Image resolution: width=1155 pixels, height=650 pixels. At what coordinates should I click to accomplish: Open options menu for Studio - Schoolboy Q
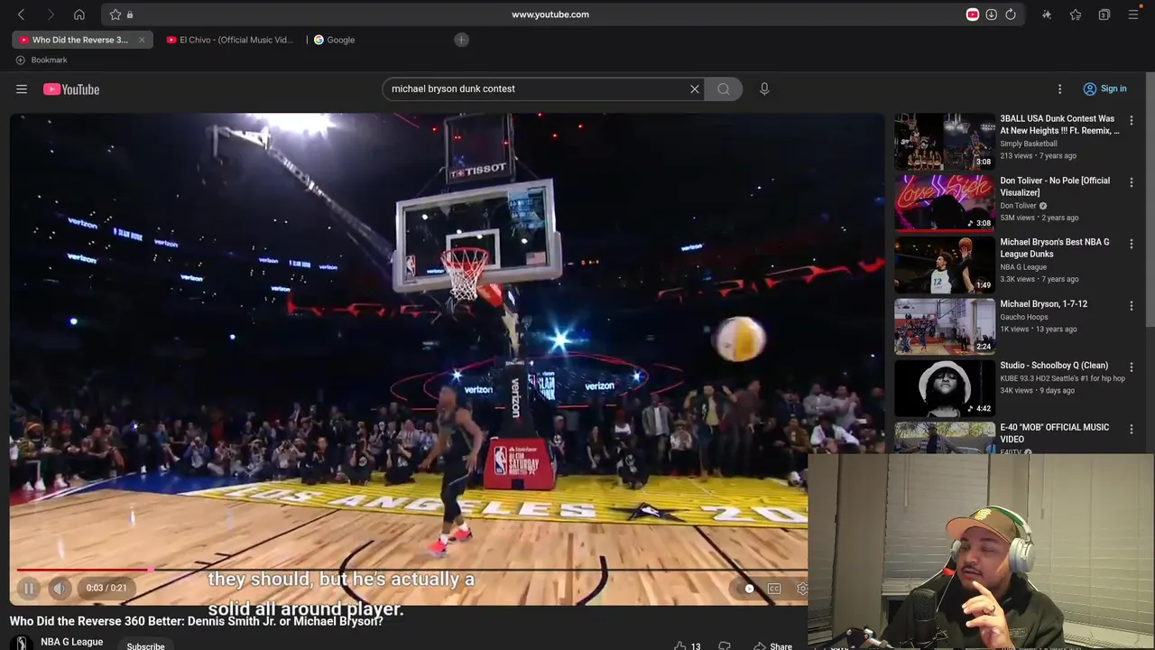[1132, 367]
